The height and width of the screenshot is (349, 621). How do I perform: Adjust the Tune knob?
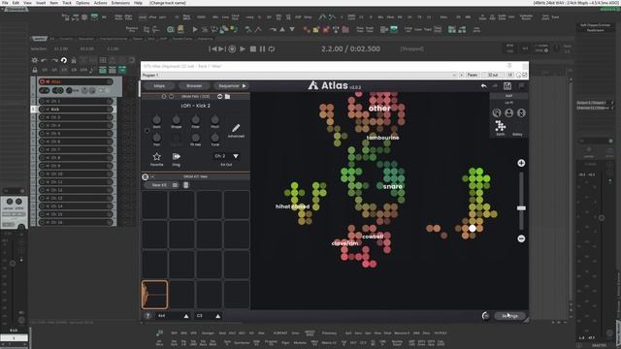pos(214,138)
